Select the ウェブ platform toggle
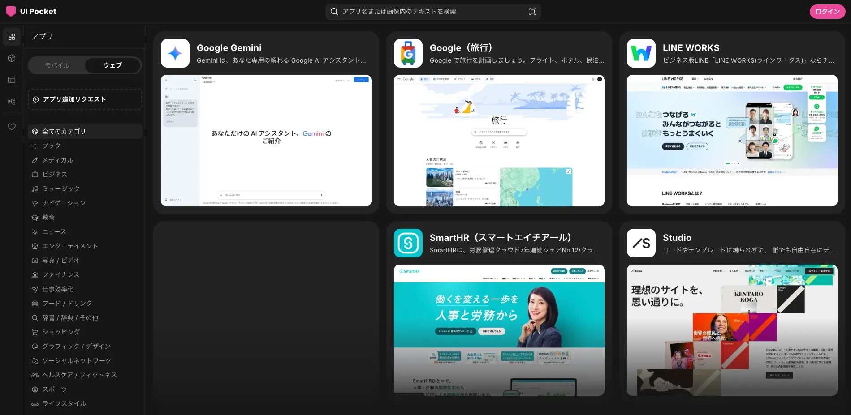 click(112, 65)
